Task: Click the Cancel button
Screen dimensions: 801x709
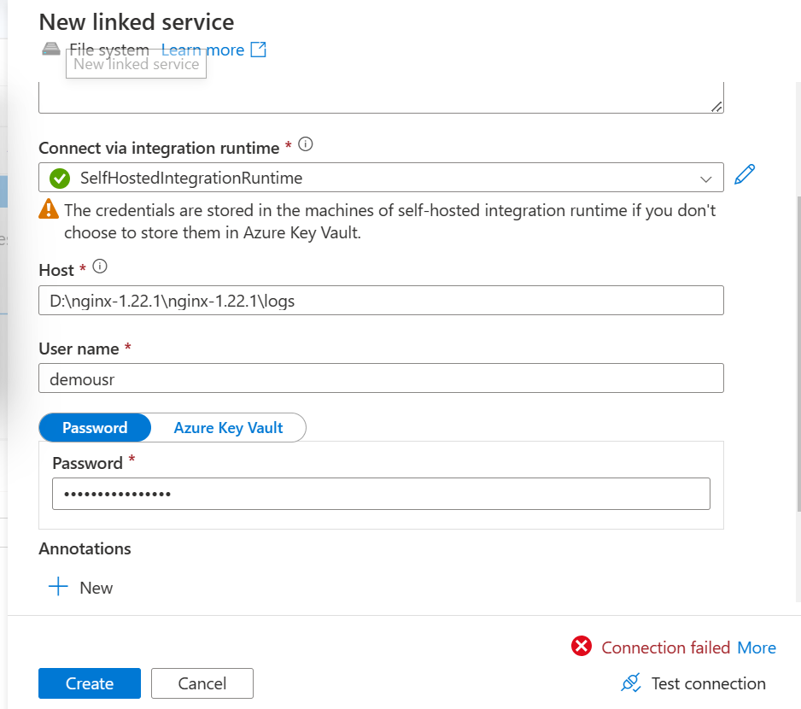Action: click(x=202, y=683)
